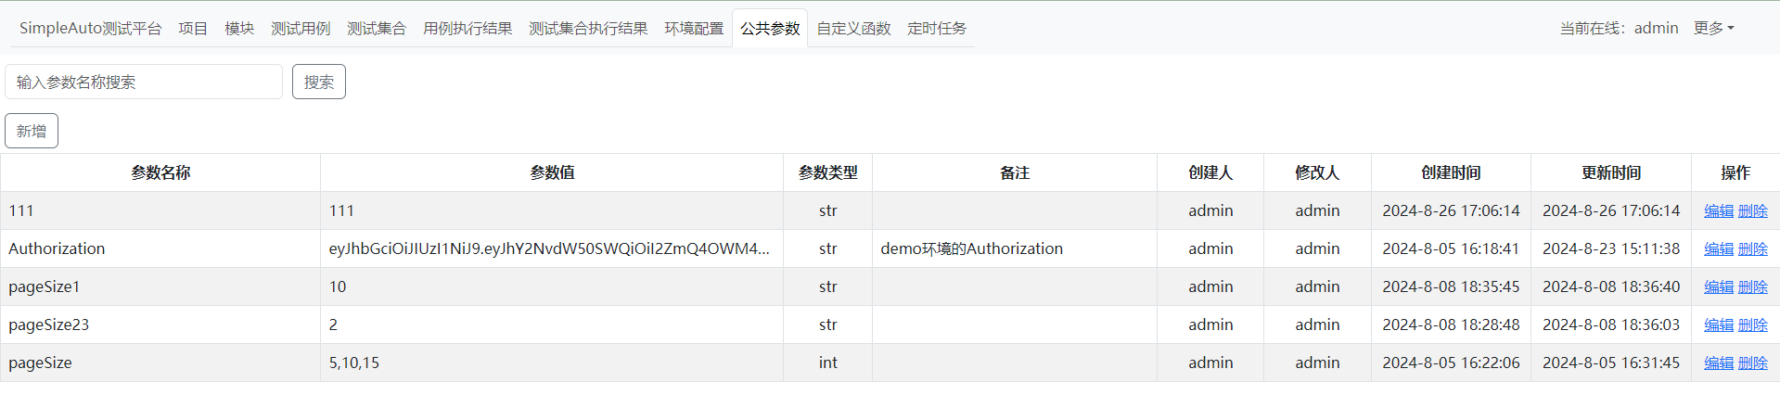Select the Authorization parameter name cell
This screenshot has width=1780, height=420.
click(160, 248)
